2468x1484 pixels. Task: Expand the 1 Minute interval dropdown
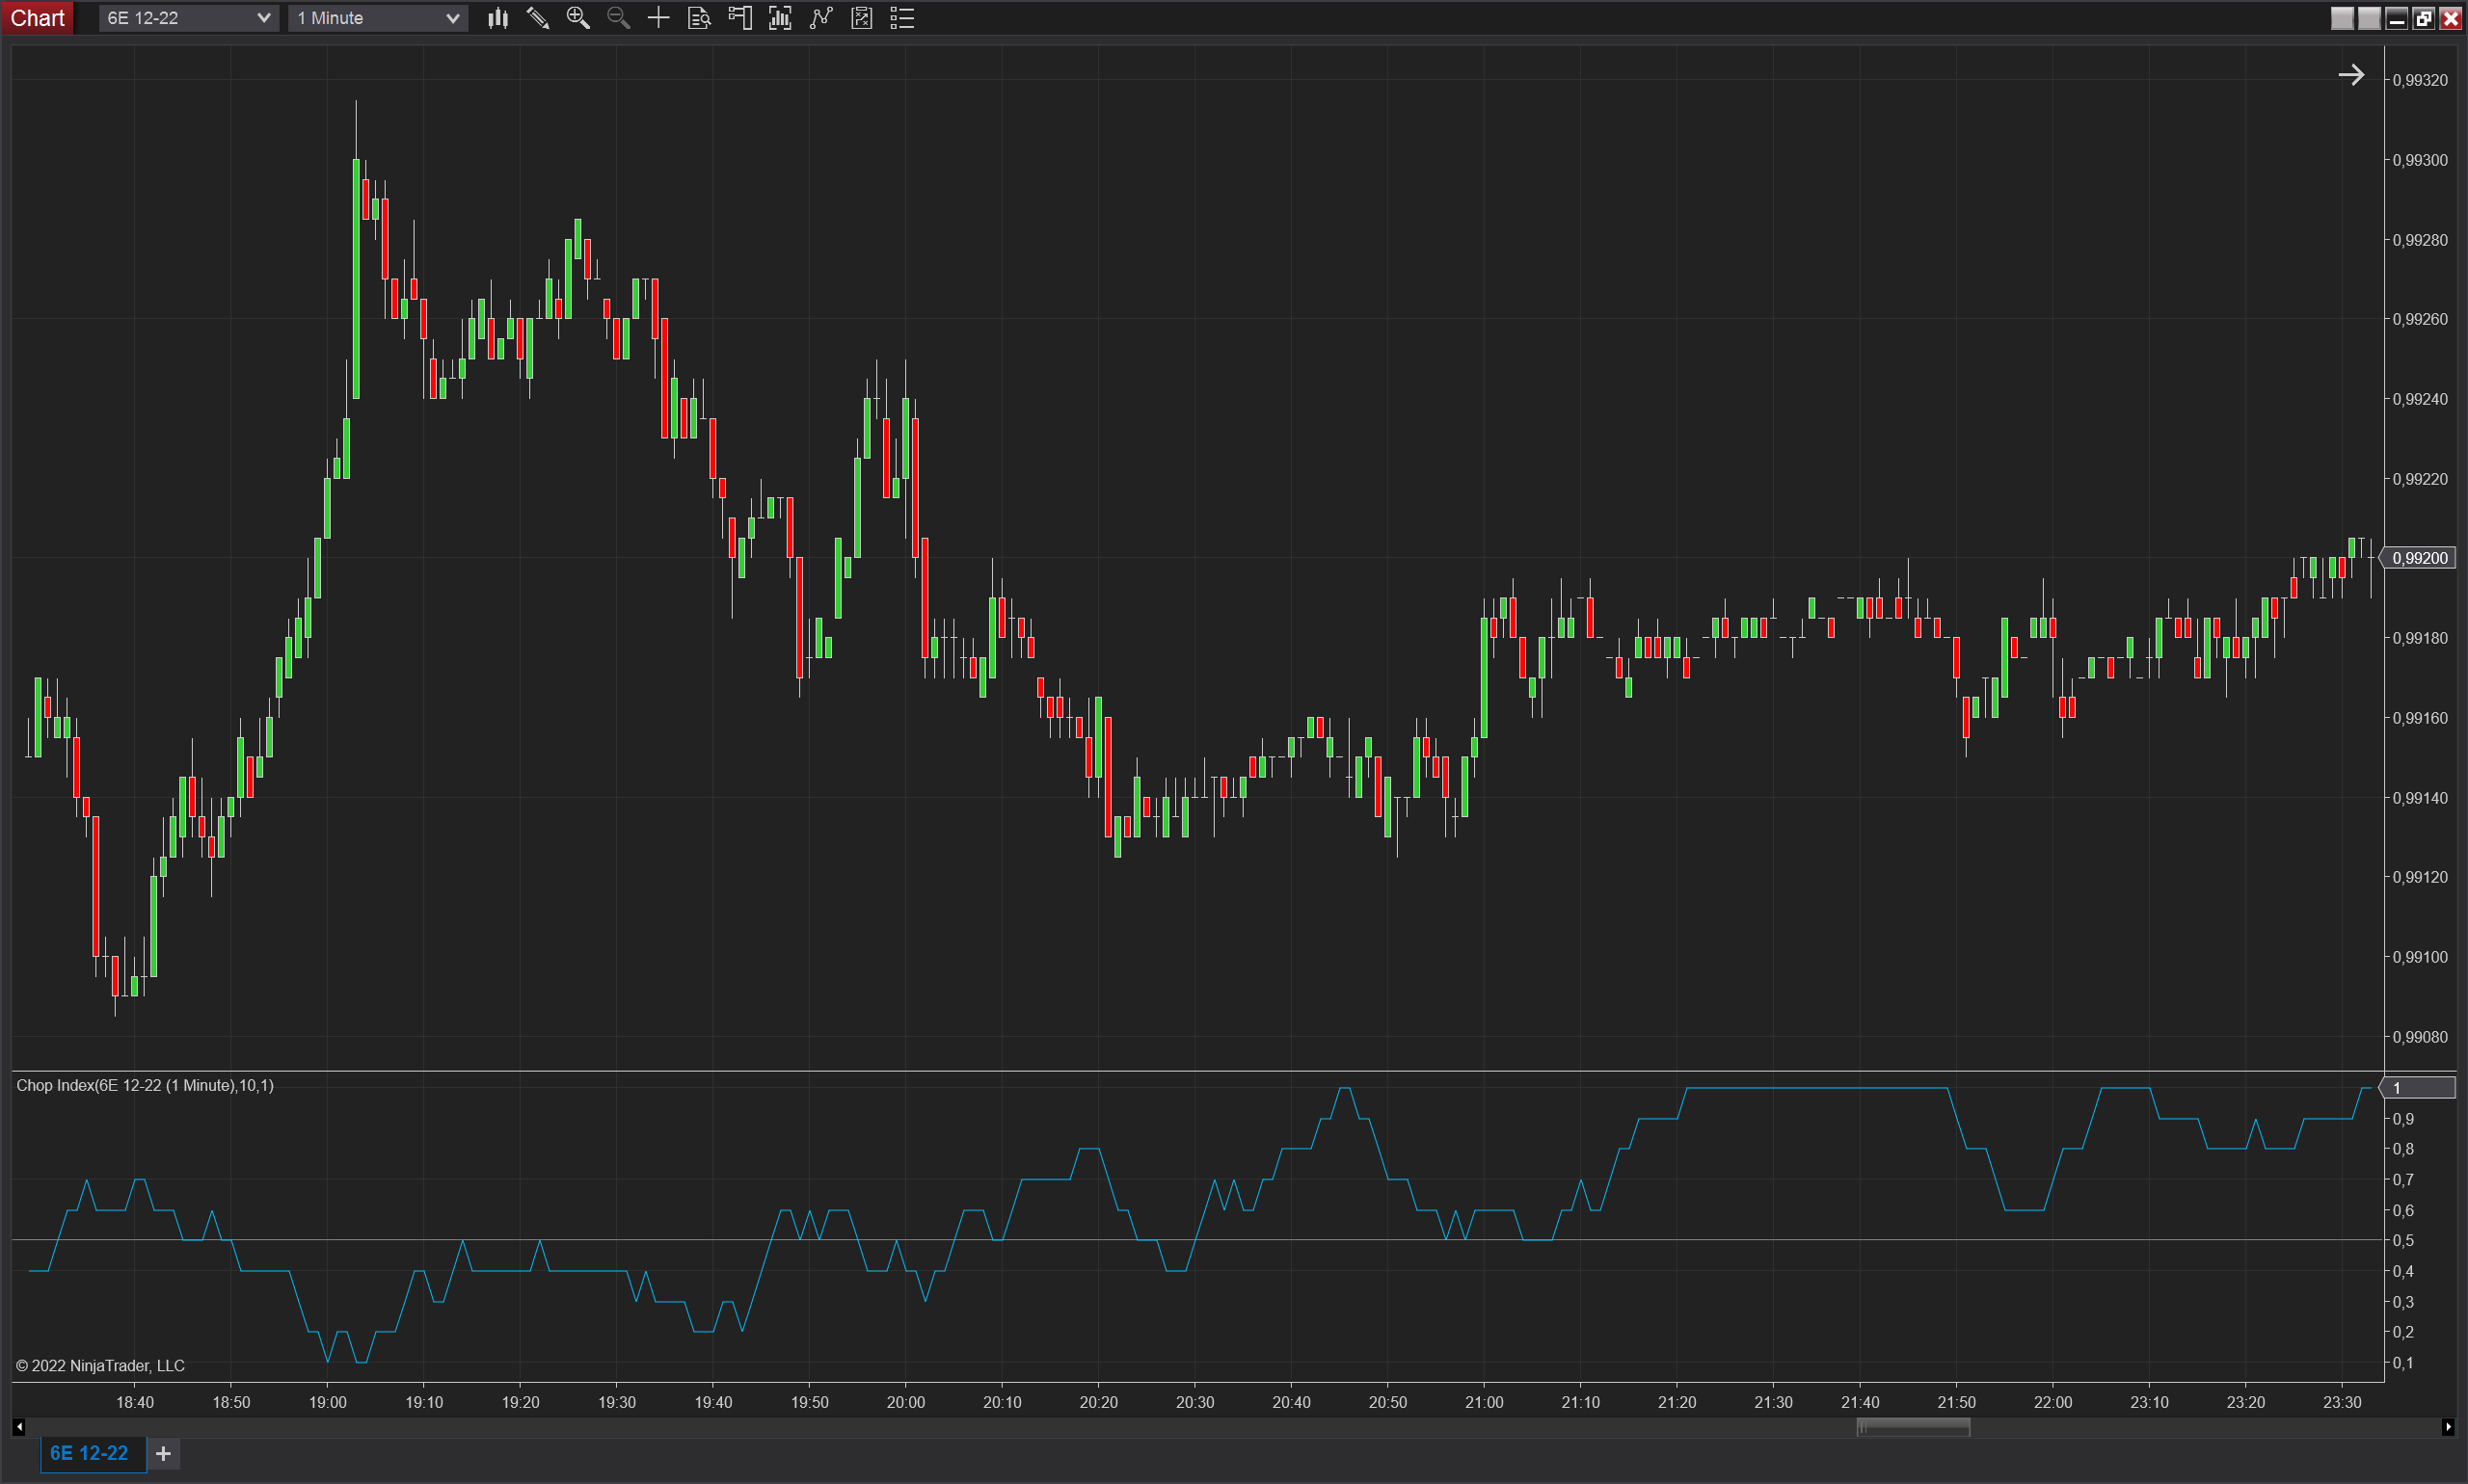click(378, 18)
